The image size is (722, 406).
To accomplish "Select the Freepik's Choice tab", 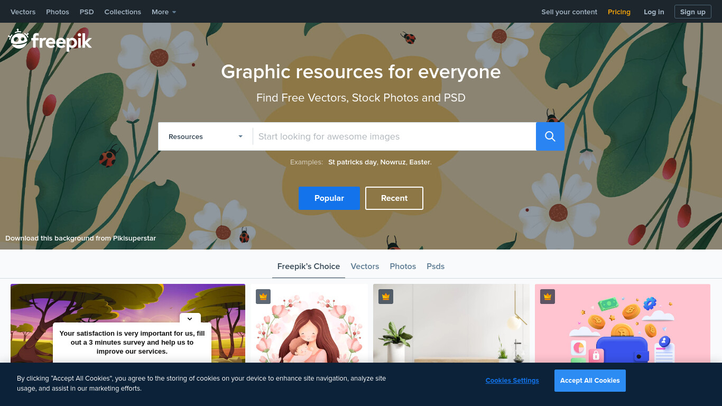I will coord(309,266).
